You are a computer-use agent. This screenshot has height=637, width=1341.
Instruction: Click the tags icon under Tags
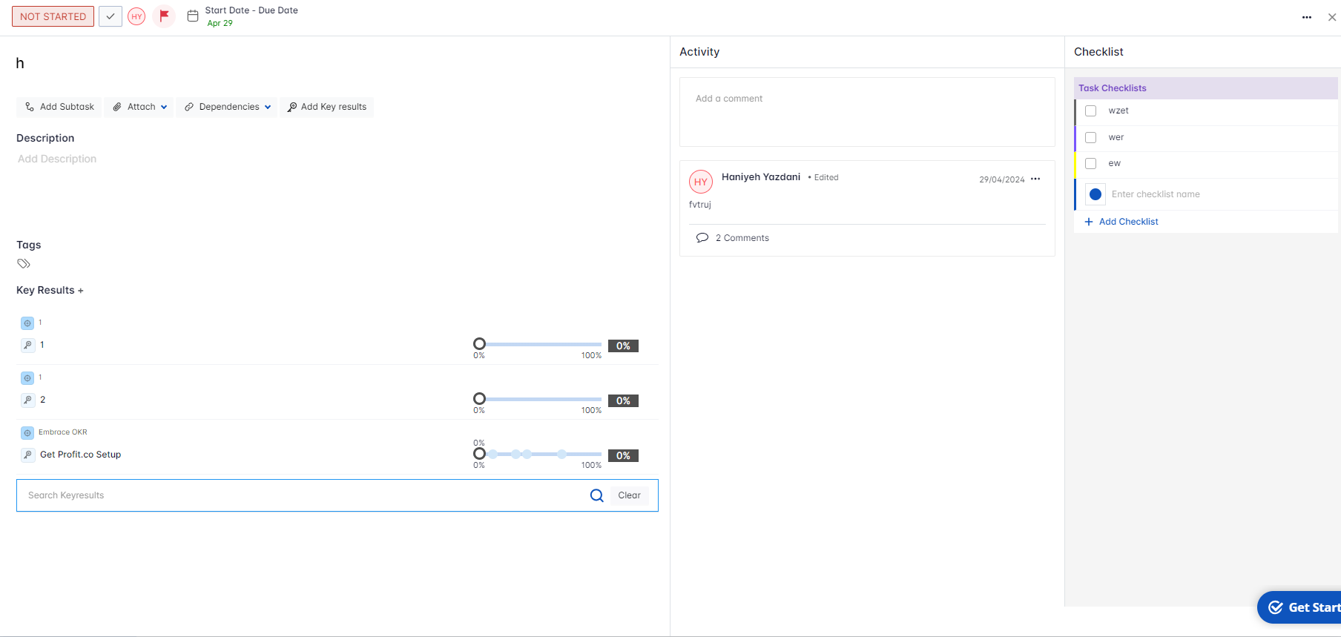click(x=24, y=263)
